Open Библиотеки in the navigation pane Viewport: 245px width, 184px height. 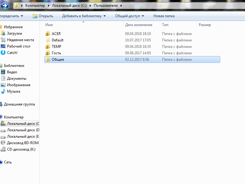click(x=14, y=66)
